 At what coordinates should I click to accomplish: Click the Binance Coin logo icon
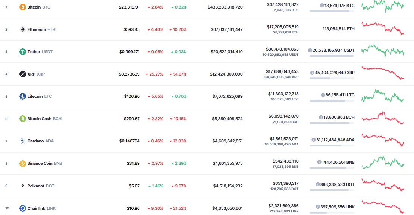pyautogui.click(x=23, y=163)
